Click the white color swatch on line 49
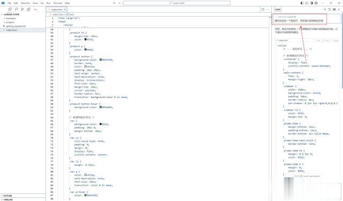Screen dimensions: 343x201 tap(86, 66)
